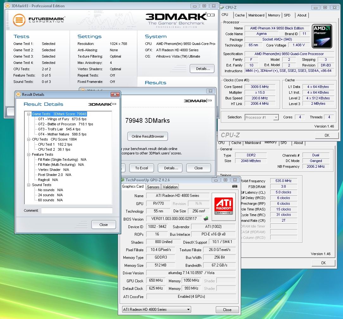Click the Game Tests 3DMark Score 79948 row

(x=59, y=114)
